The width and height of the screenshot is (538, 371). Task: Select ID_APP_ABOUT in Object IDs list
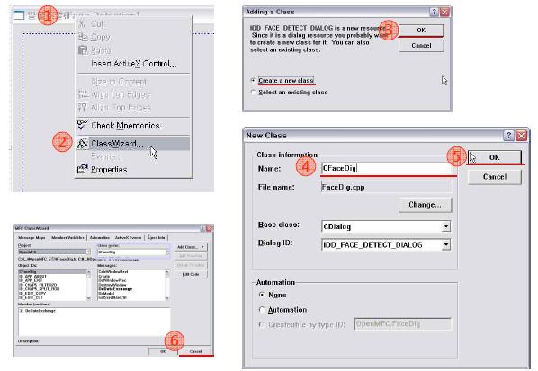pyautogui.click(x=52, y=276)
